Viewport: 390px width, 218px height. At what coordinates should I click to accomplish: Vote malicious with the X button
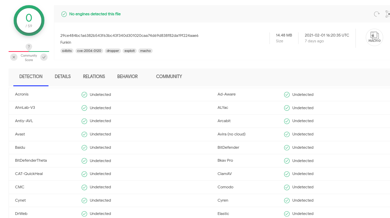coord(14,57)
